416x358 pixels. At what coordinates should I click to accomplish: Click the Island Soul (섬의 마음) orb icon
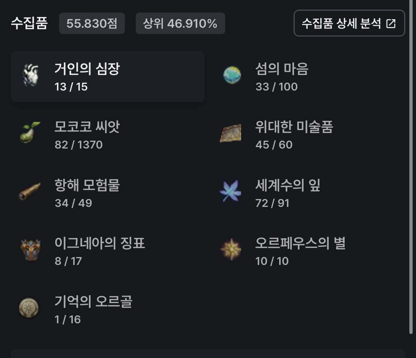click(x=232, y=75)
